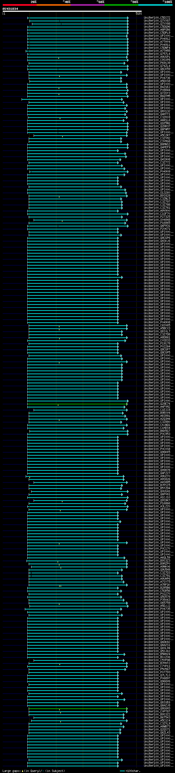Open hit UniRef100_Q7XY88
This screenshot has height=773, width=175.
pyautogui.click(x=157, y=24)
